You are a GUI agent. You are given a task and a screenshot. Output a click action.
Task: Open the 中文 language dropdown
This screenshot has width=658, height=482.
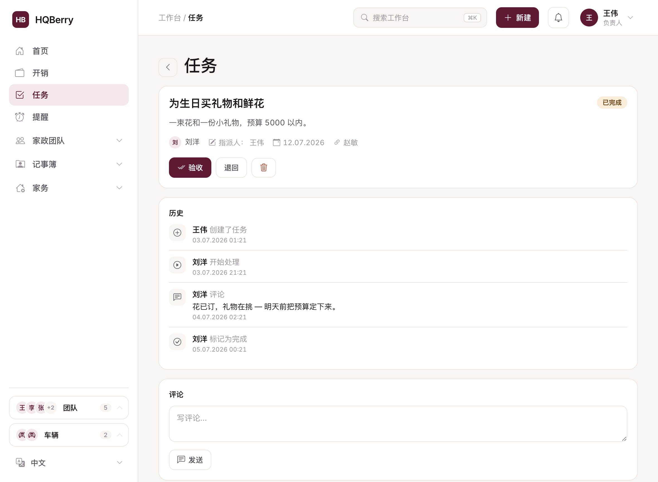(69, 463)
